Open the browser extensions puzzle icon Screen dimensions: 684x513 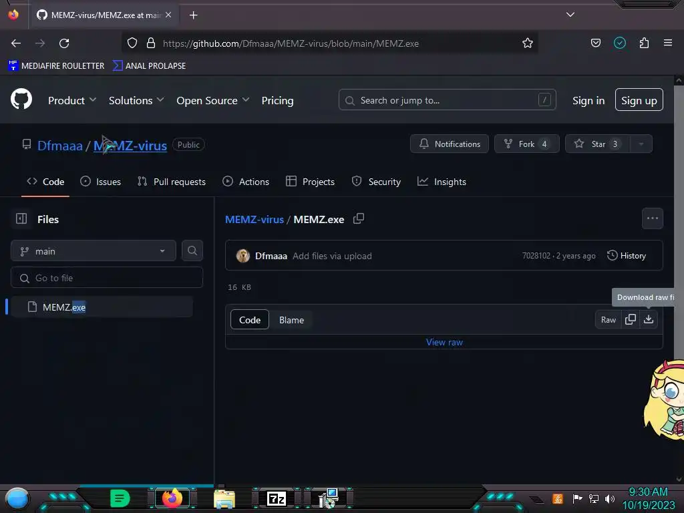point(644,43)
